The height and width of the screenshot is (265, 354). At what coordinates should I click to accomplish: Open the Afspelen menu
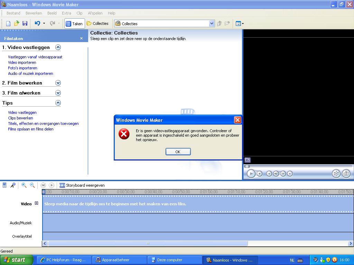point(95,13)
